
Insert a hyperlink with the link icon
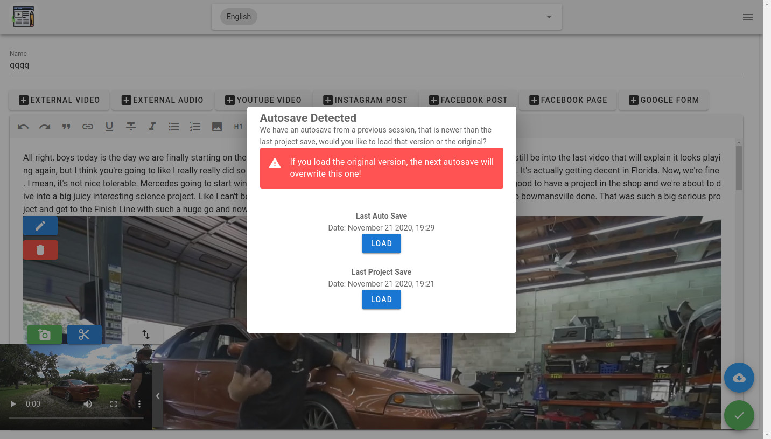[x=88, y=127]
